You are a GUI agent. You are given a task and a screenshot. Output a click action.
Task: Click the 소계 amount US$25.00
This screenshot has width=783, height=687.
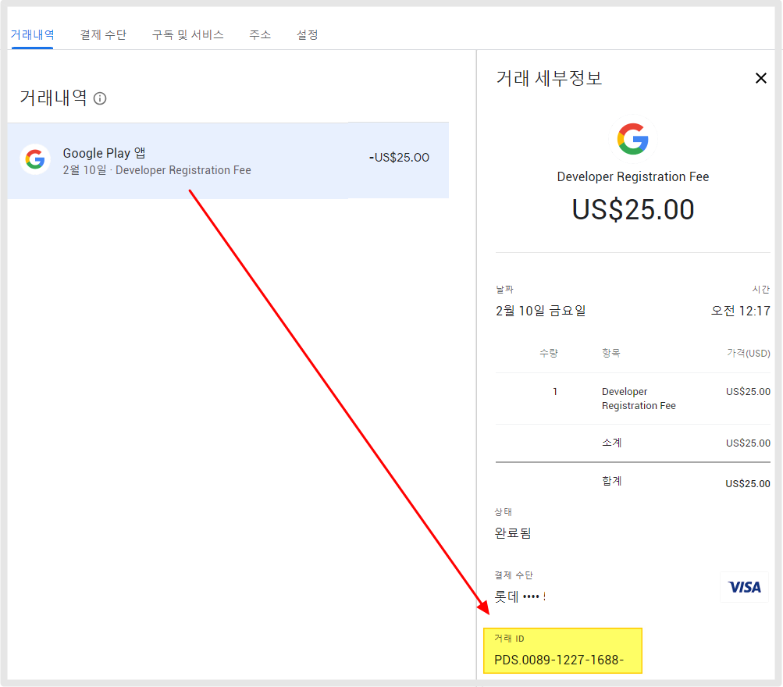tap(748, 443)
